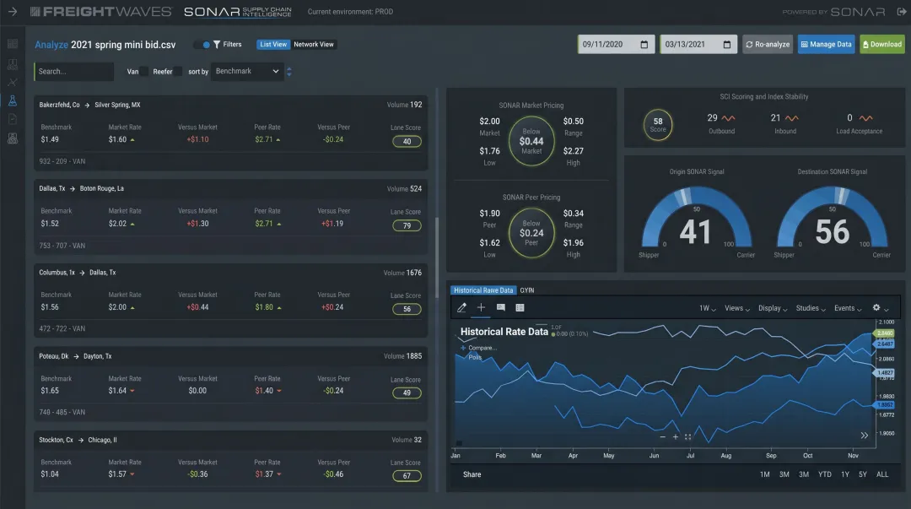911x509 pixels.
Task: Check the Van checkbox
Action: [x=144, y=72]
